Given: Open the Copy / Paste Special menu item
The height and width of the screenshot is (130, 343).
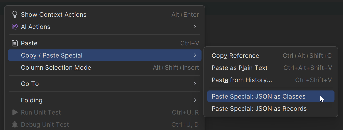Looking at the screenshot, I should [x=52, y=55].
